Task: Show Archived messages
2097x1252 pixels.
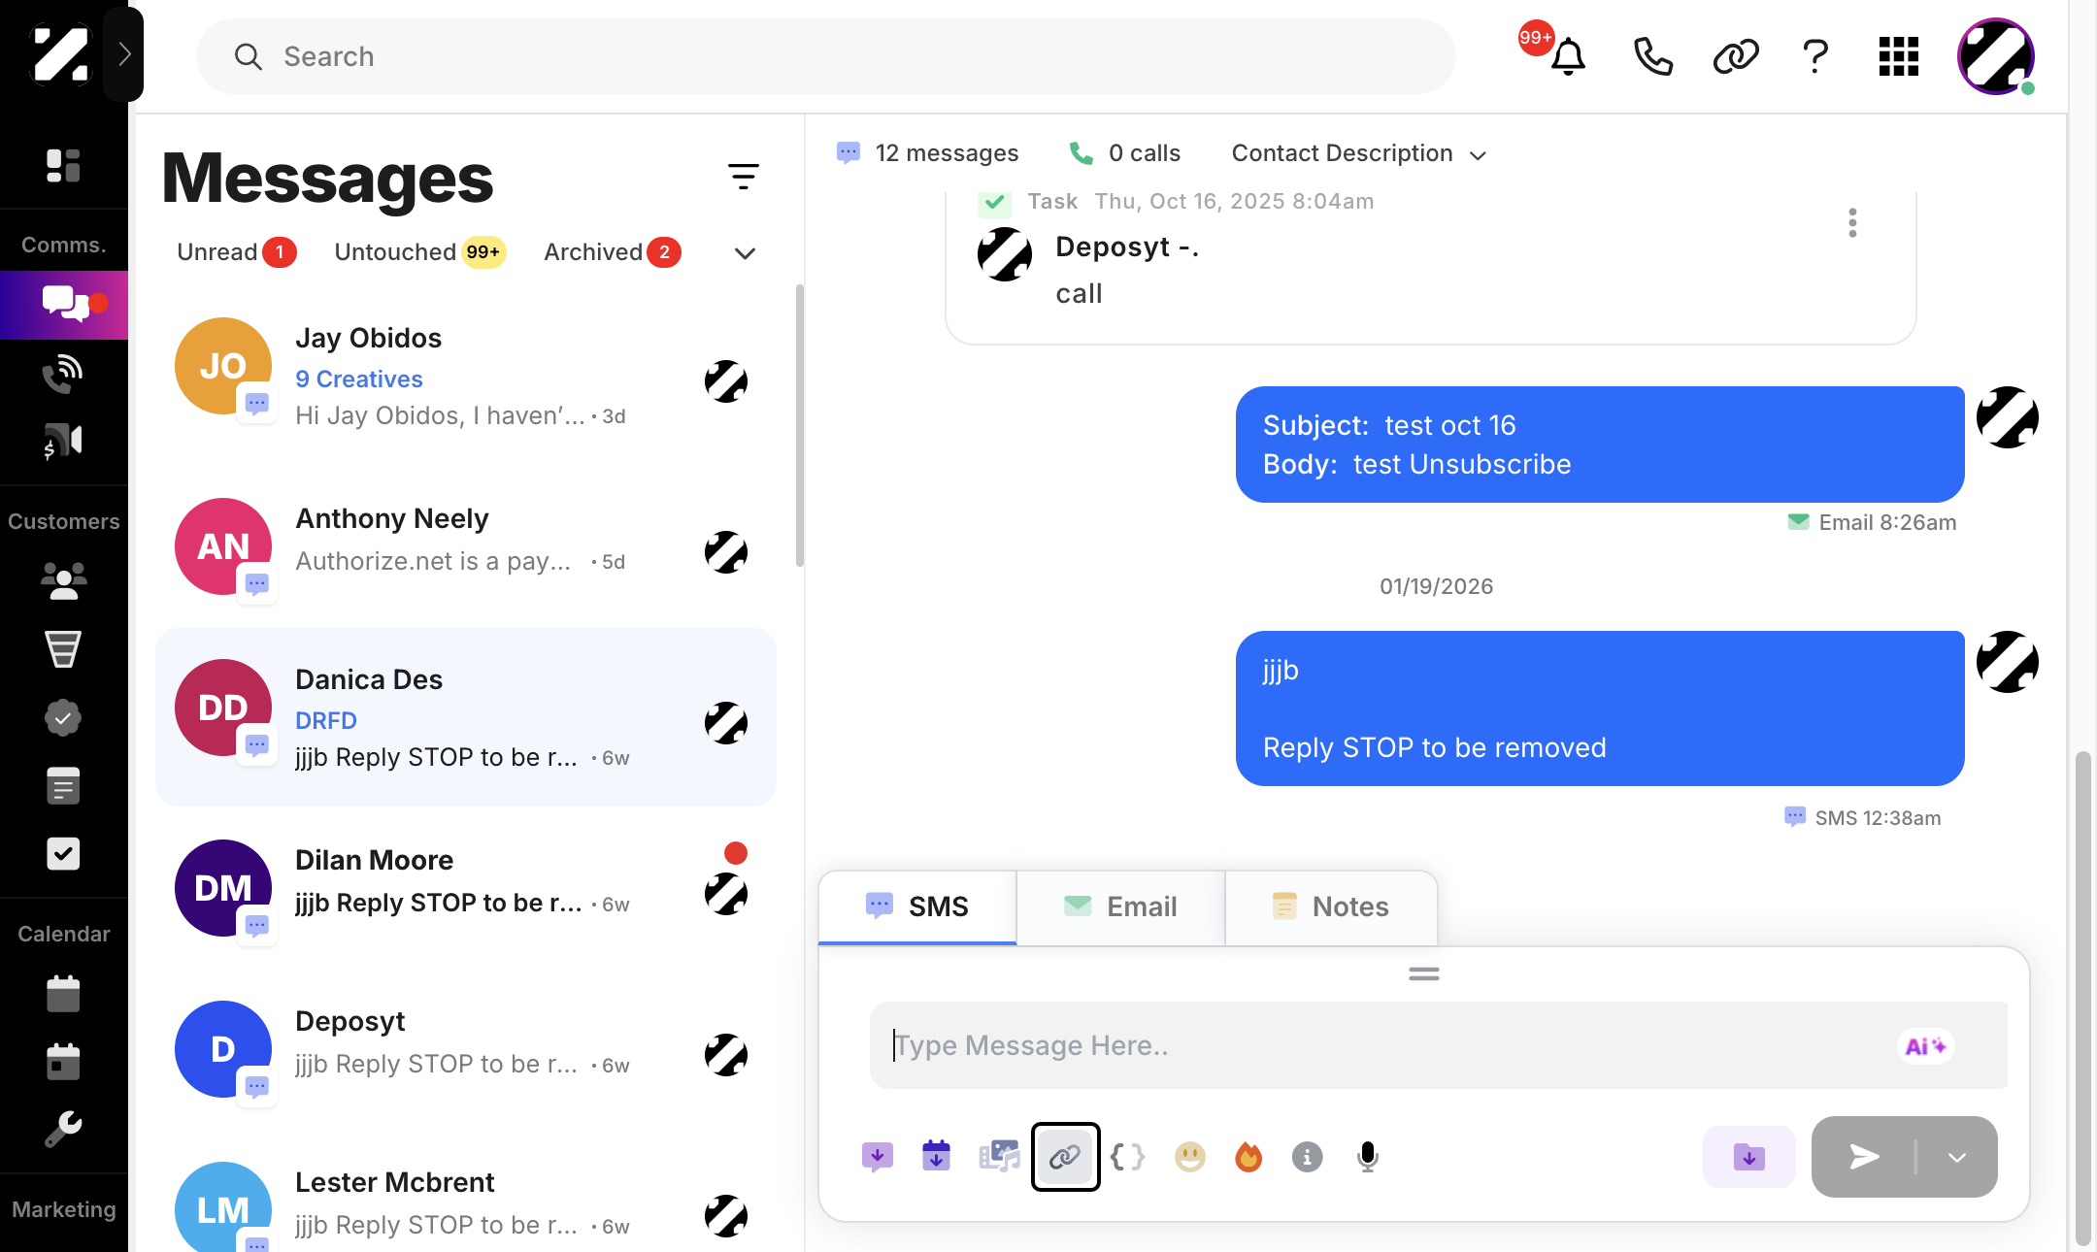Action: 613,252
